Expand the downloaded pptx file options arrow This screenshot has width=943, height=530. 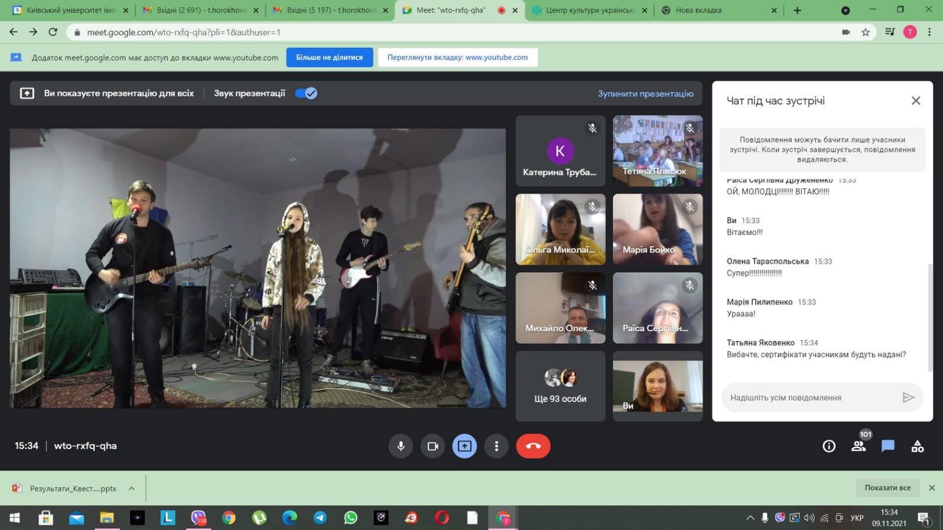131,488
